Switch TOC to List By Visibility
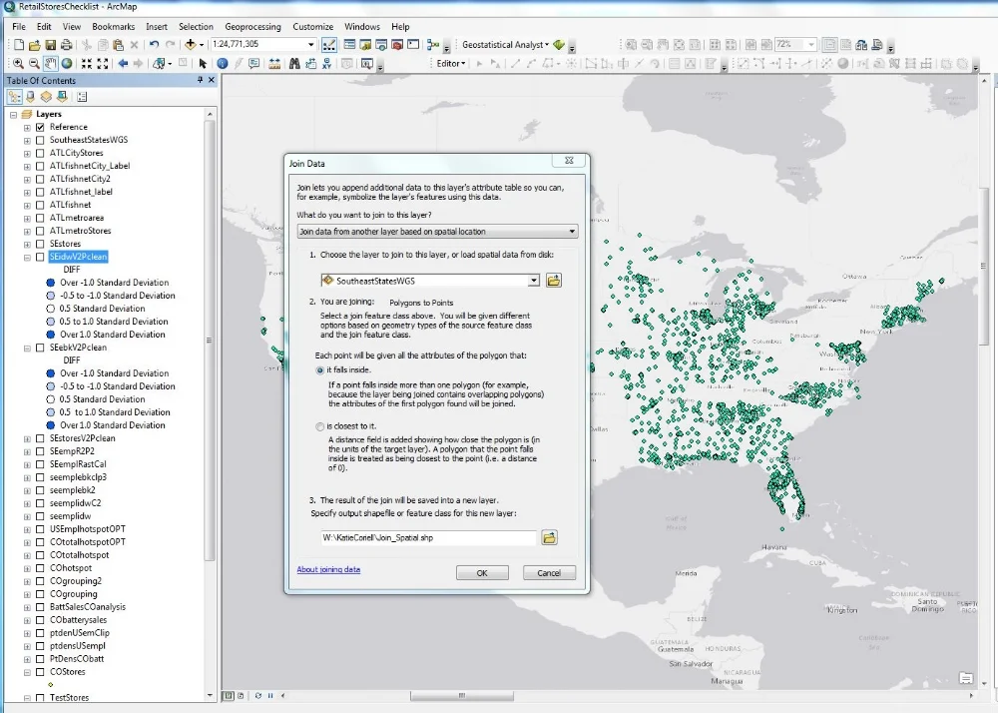This screenshot has height=713, width=998. pyautogui.click(x=46, y=97)
